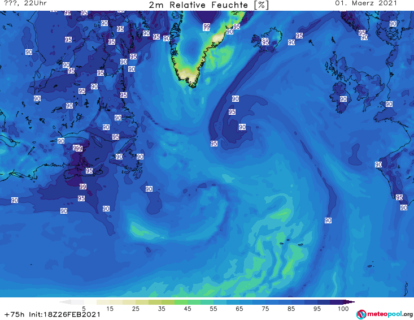This screenshot has height=320, width=414.
Task: Click the '+75h' forecast hour text
Action: [x=15, y=314]
